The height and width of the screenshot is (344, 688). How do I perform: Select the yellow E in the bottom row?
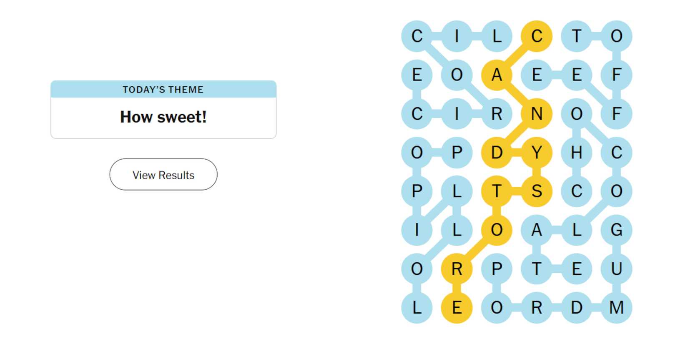pyautogui.click(x=456, y=308)
